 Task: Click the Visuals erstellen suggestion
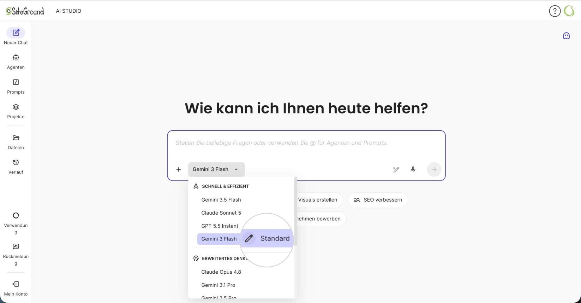pos(317,200)
